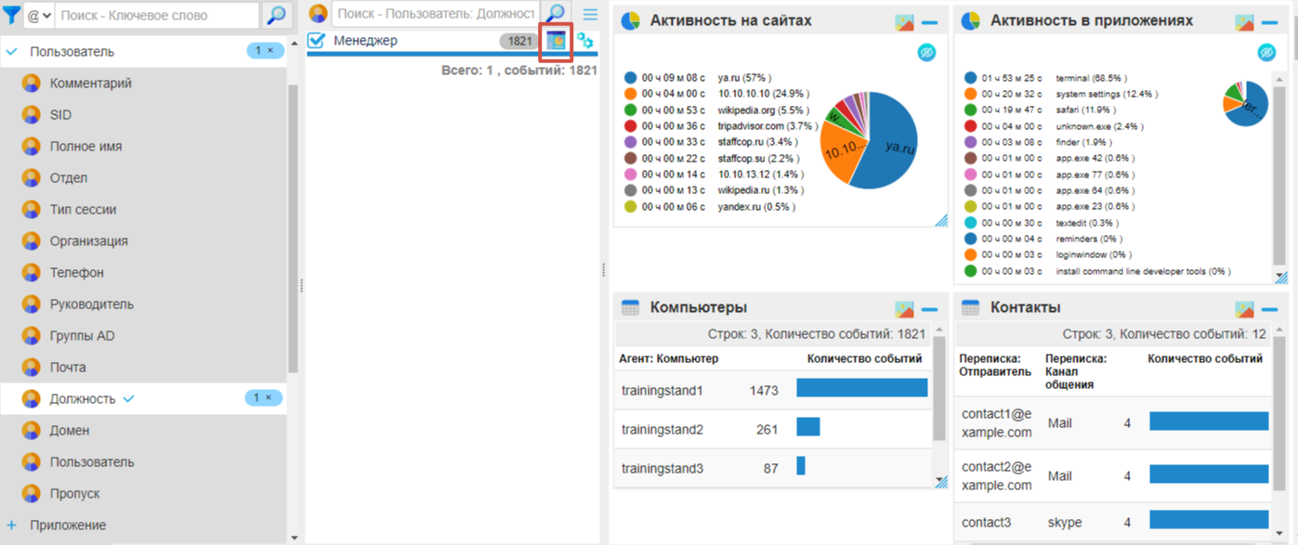Toggle eye visibility in Активность в приложениях
The height and width of the screenshot is (545, 1298).
(x=1266, y=53)
